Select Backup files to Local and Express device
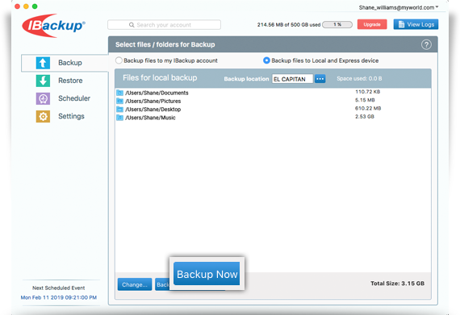 point(266,60)
